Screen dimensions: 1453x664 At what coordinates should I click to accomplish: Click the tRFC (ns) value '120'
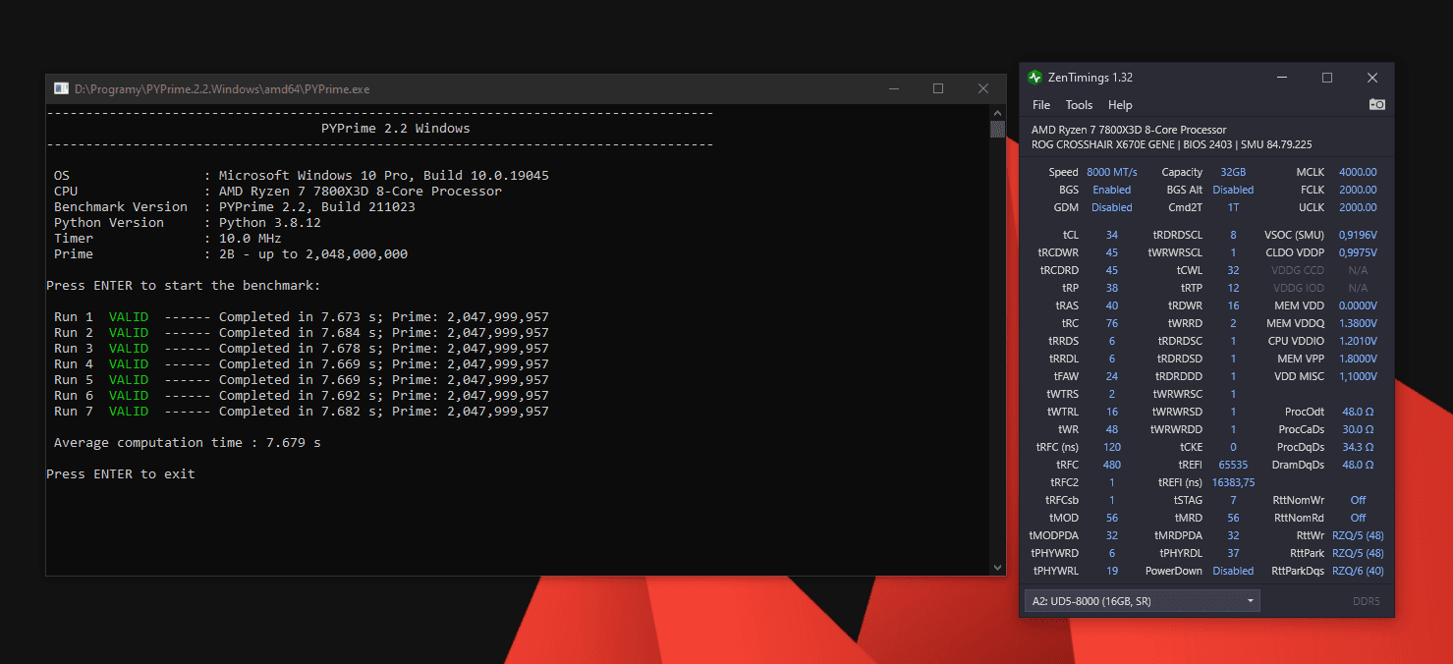[x=1112, y=447]
